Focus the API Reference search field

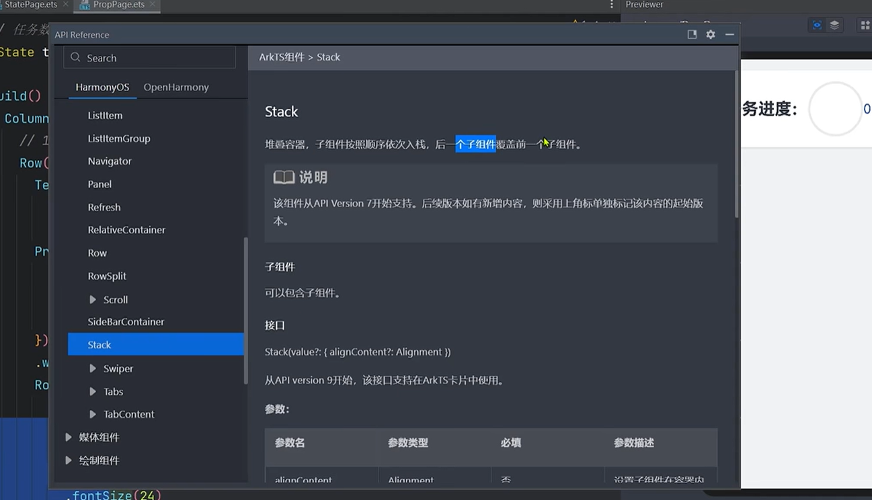pyautogui.click(x=158, y=58)
